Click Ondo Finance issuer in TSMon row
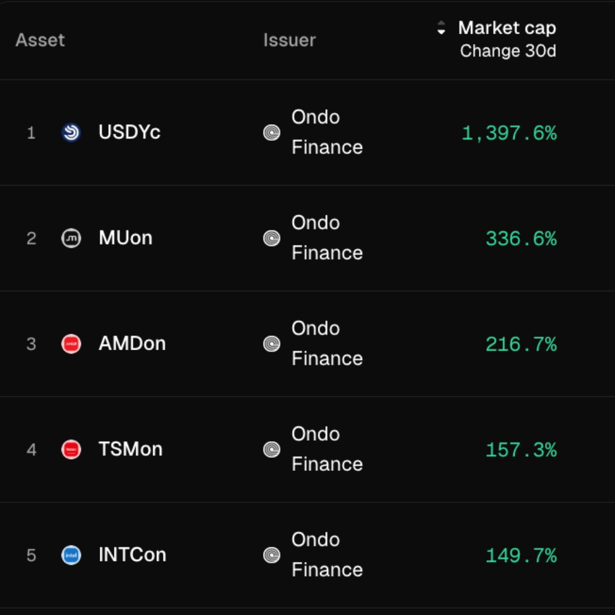The image size is (615, 615). (327, 449)
